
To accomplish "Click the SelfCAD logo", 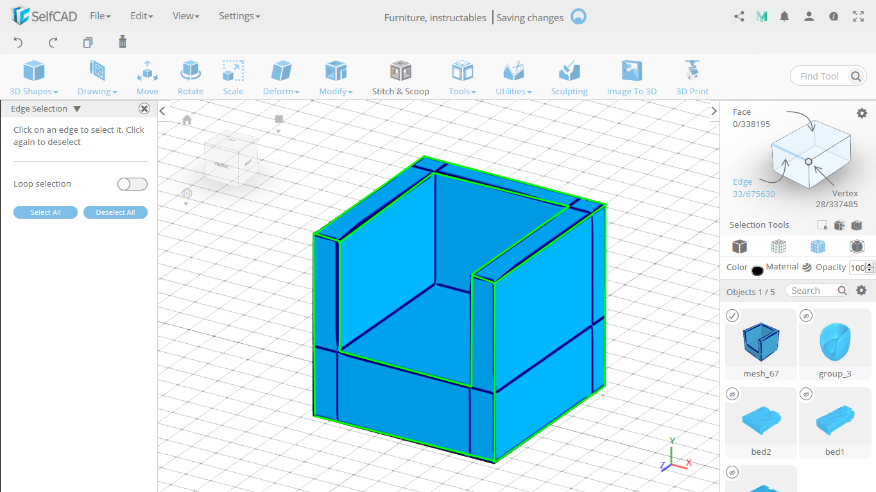I will coord(44,16).
